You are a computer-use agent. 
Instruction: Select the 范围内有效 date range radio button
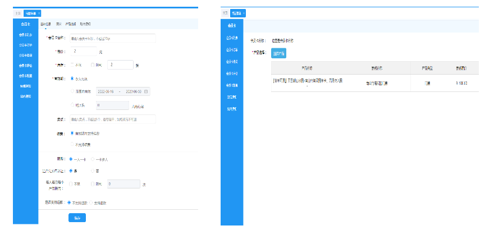[x=72, y=91]
